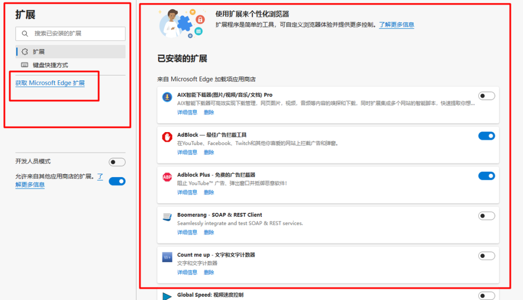Turn off the Adblock Plus toggle
This screenshot has width=523, height=300.
tap(487, 176)
